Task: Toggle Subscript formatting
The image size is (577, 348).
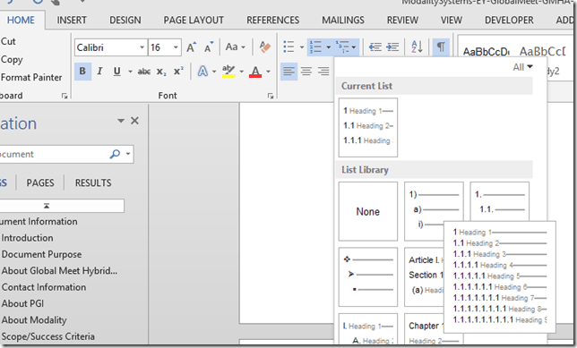Action: tap(161, 72)
